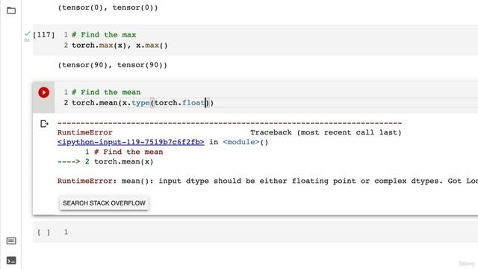Clear the error output of the mean cell
The image size is (478, 269).
[x=44, y=123]
